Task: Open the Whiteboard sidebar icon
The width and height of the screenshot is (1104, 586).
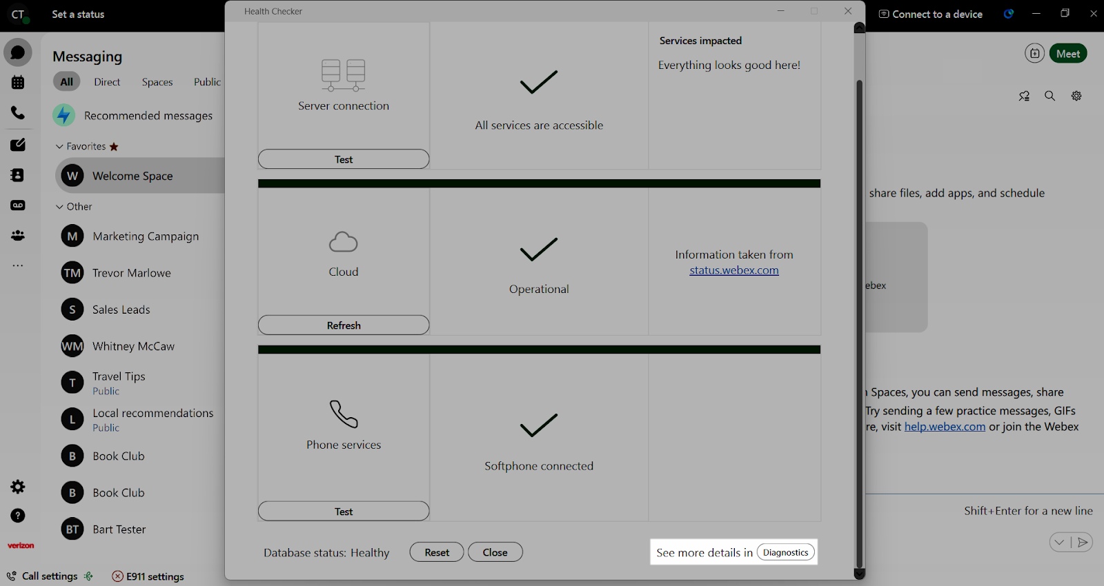Action: 18,145
